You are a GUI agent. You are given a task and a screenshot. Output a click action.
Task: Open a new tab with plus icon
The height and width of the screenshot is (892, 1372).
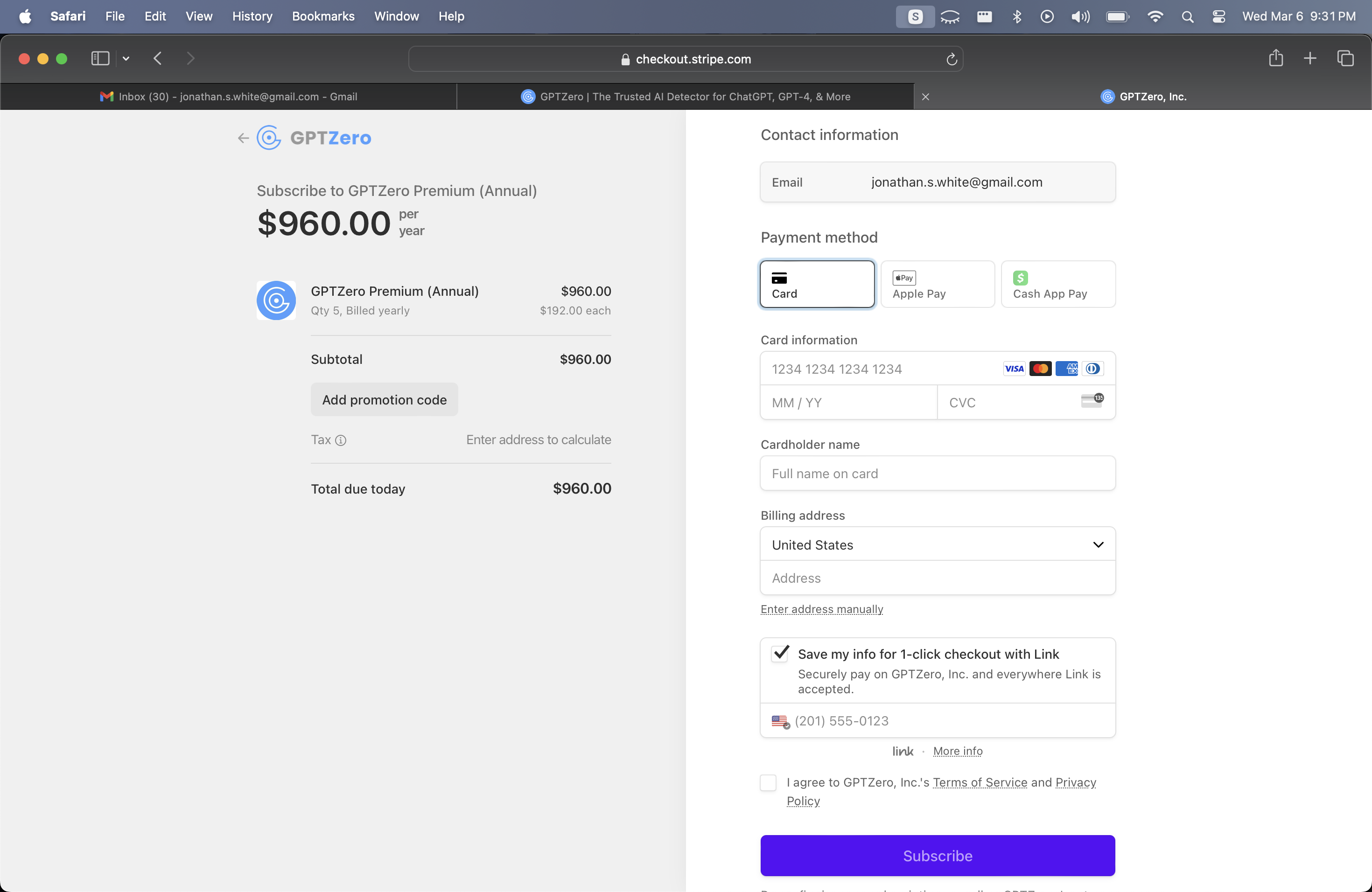[1310, 58]
